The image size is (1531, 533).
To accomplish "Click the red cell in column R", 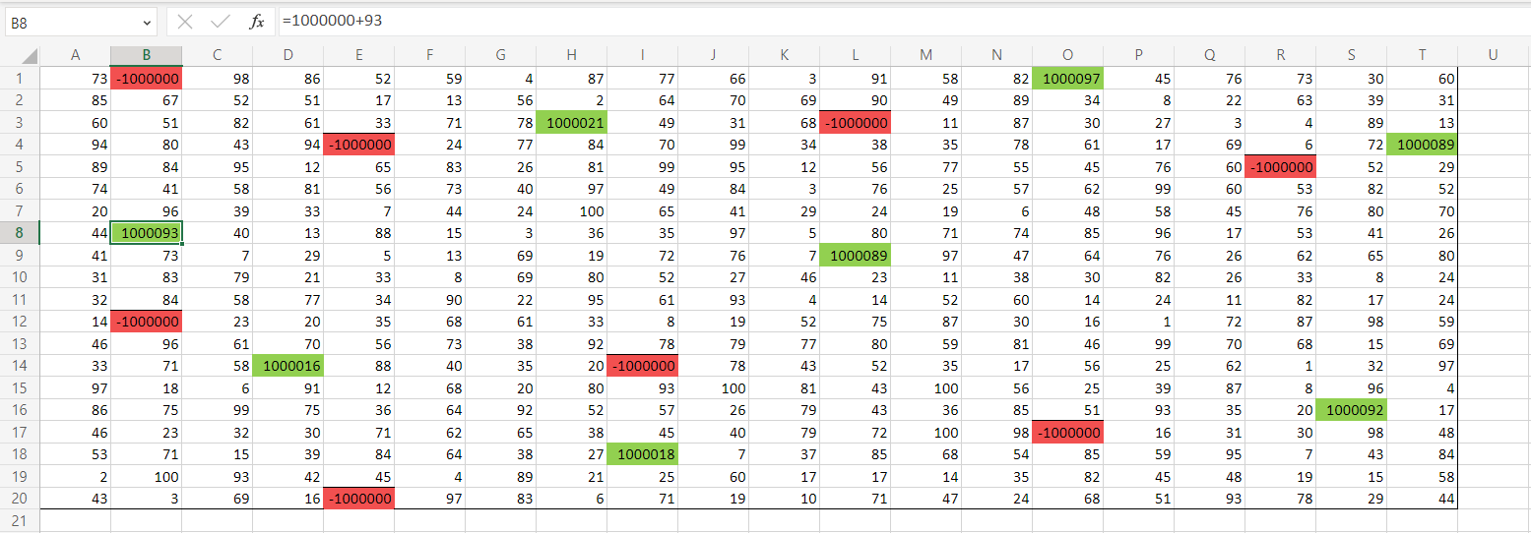I will pos(1280,167).
